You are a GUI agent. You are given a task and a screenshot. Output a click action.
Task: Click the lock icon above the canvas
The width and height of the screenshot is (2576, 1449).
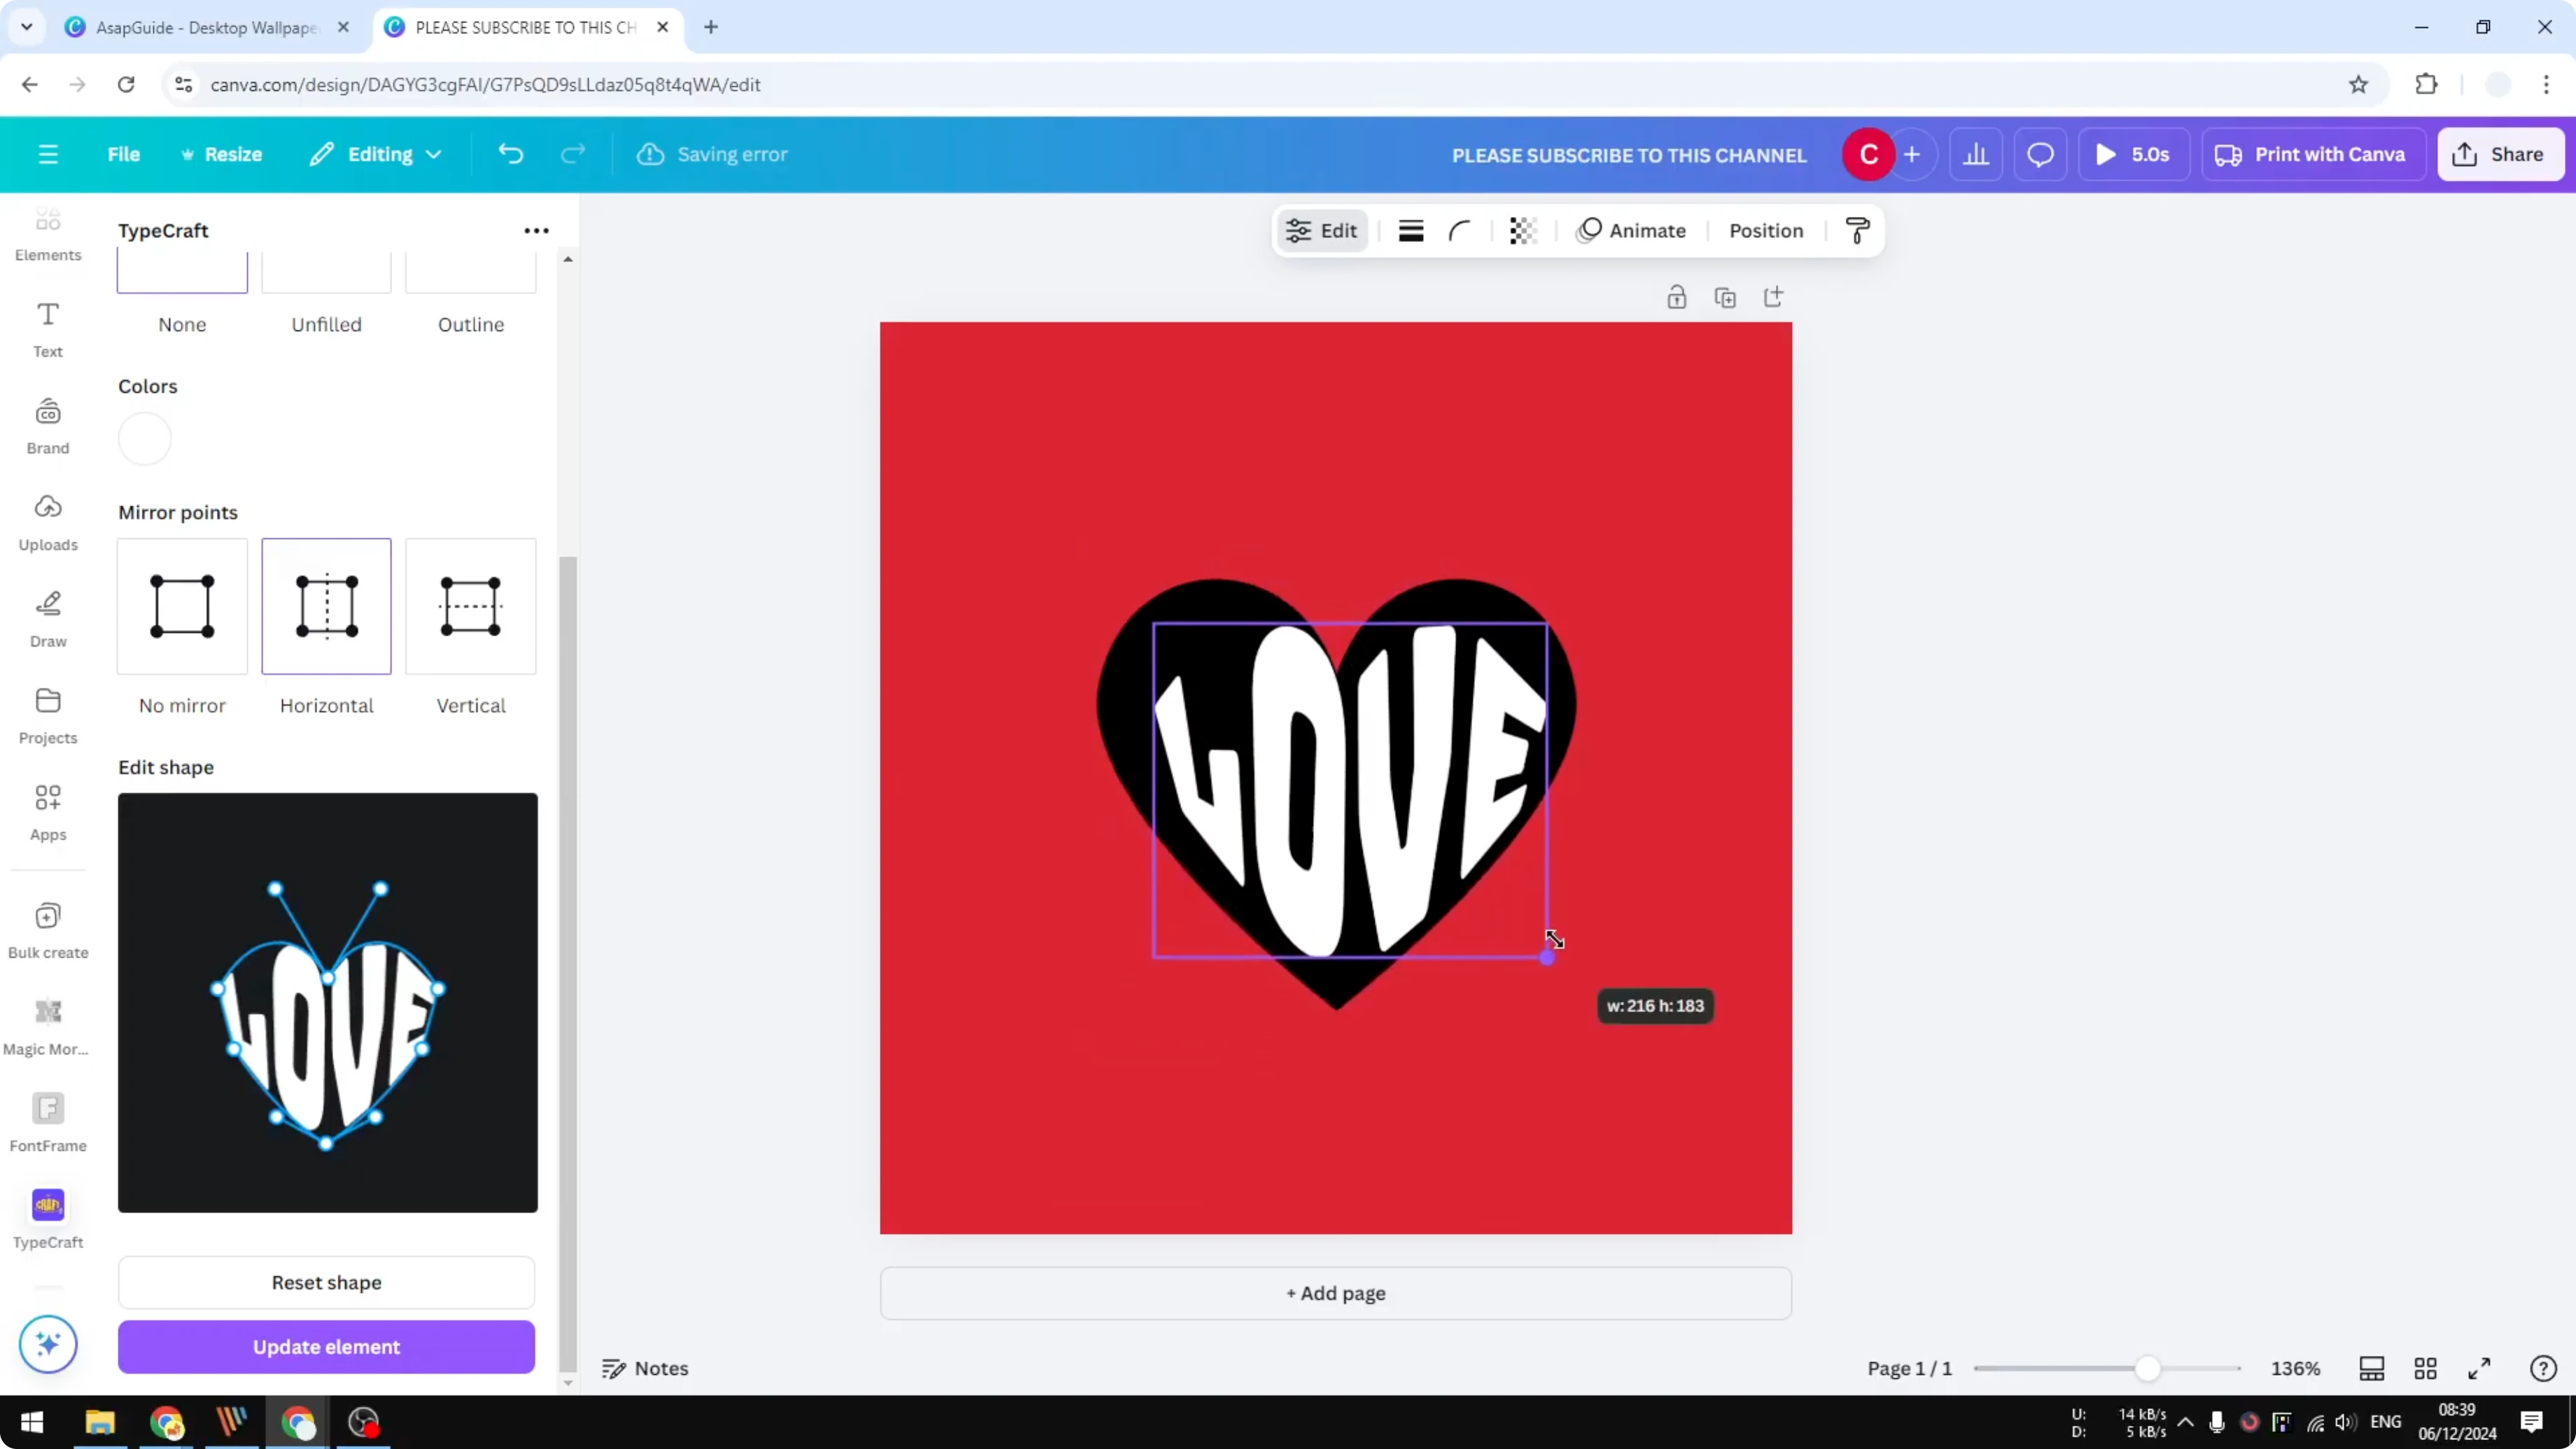coord(1677,296)
